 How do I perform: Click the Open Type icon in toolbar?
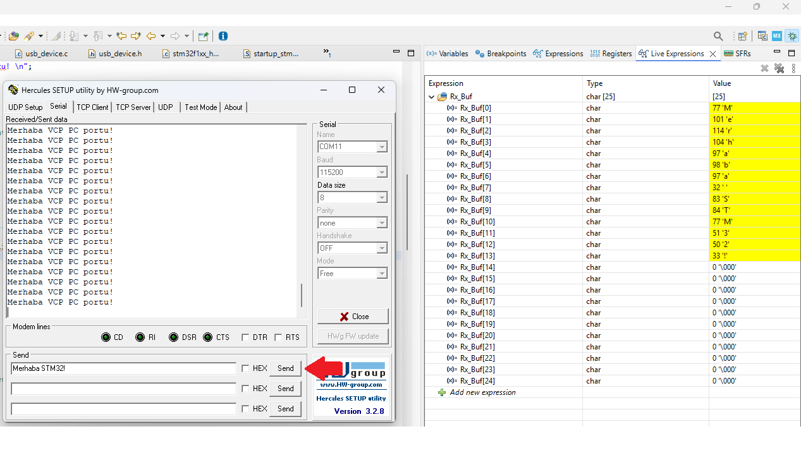(x=13, y=36)
